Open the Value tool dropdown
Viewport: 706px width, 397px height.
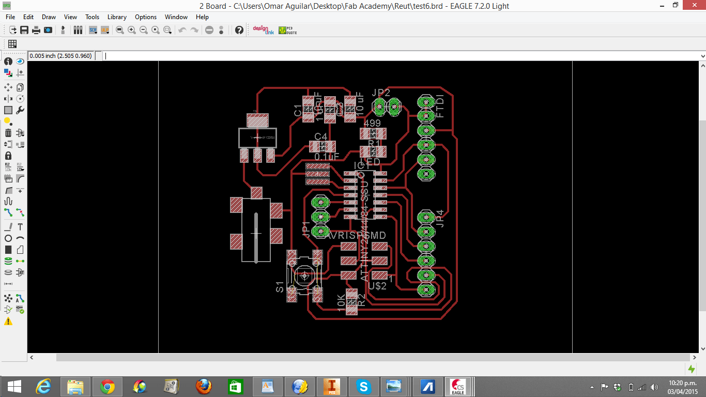[x=20, y=167]
